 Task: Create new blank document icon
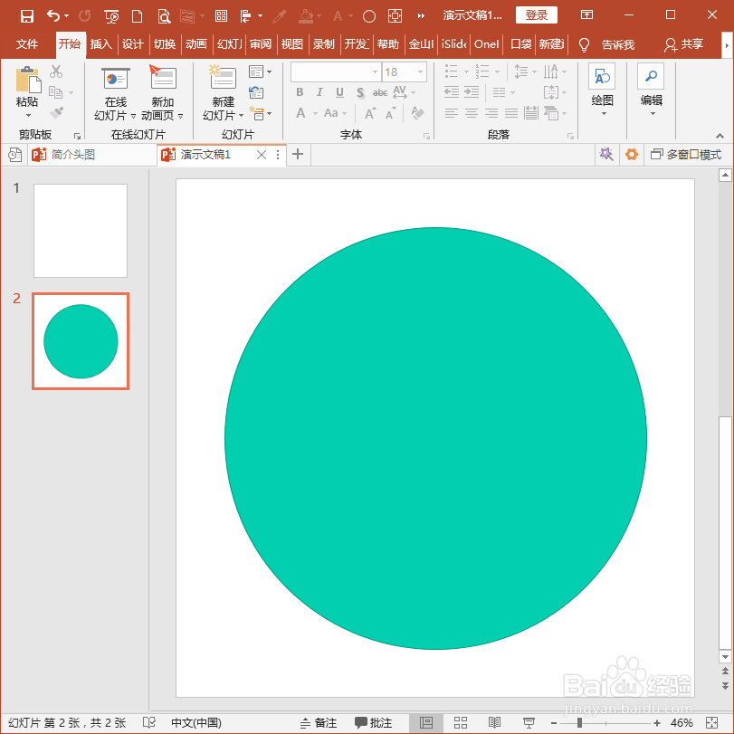[x=138, y=16]
